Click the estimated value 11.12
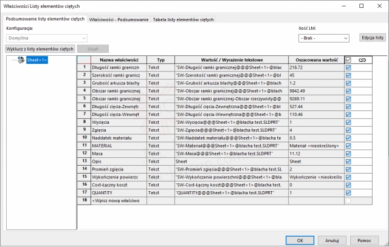The width and height of the screenshot is (389, 247). coord(316,154)
